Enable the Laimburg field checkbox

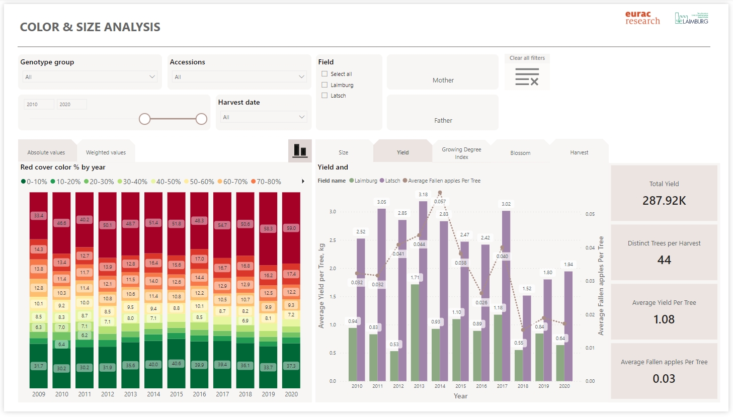point(324,85)
